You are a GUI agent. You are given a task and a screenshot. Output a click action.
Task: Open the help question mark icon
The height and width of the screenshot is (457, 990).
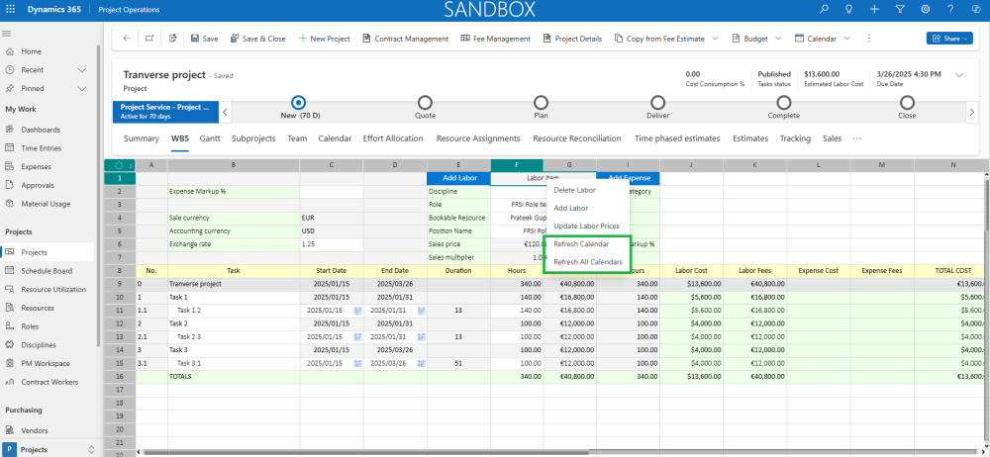[950, 10]
